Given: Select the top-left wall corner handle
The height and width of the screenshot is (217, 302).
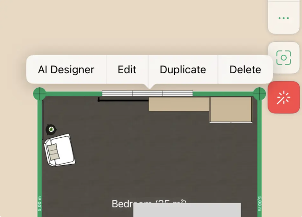Looking at the screenshot, I should 39,94.
